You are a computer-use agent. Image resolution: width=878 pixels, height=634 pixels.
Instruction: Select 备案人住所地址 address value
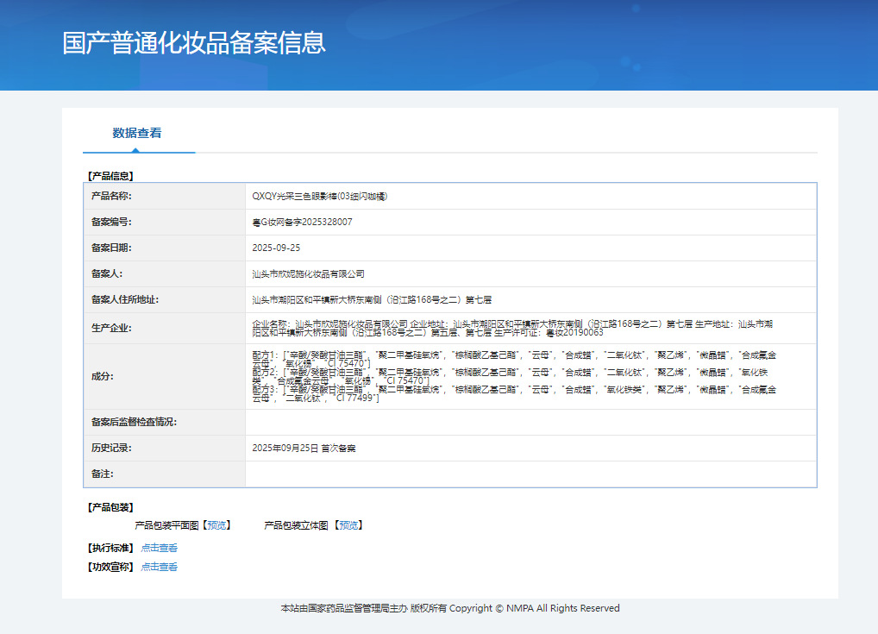coord(372,299)
